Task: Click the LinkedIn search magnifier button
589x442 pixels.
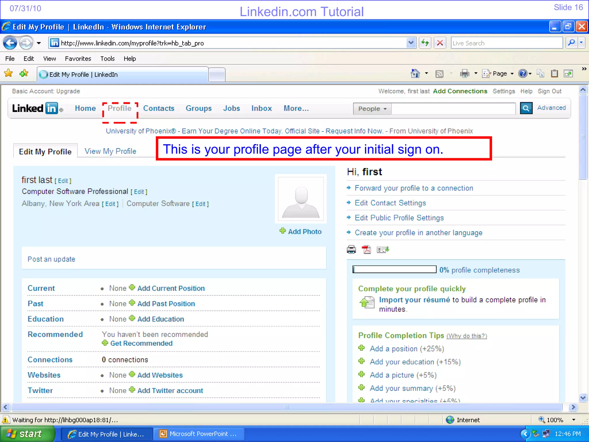Action: [x=526, y=108]
